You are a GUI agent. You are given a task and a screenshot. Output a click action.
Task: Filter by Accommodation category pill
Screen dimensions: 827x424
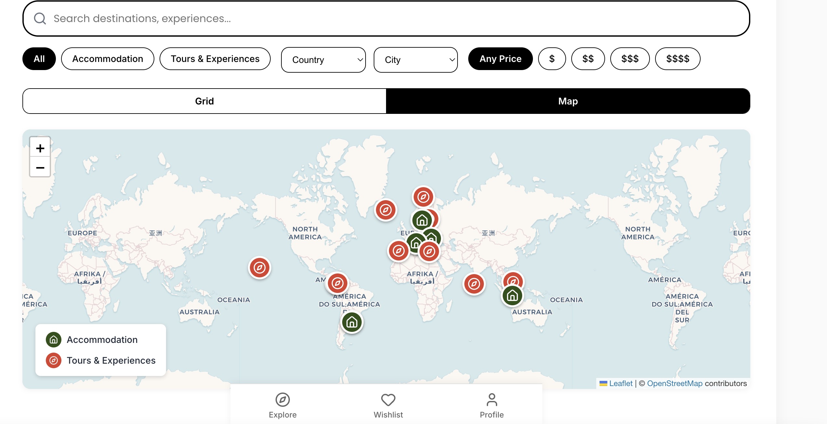(x=108, y=59)
